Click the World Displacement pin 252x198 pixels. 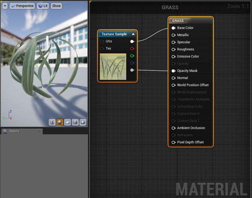173,92
